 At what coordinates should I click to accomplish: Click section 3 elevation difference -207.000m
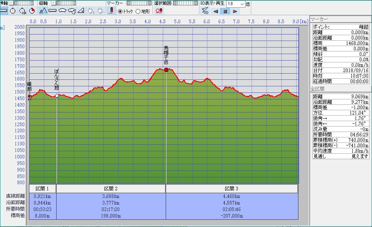(232, 216)
